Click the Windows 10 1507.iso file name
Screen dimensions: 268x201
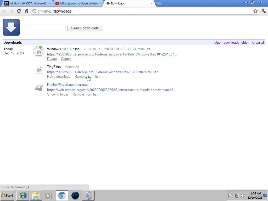click(63, 49)
